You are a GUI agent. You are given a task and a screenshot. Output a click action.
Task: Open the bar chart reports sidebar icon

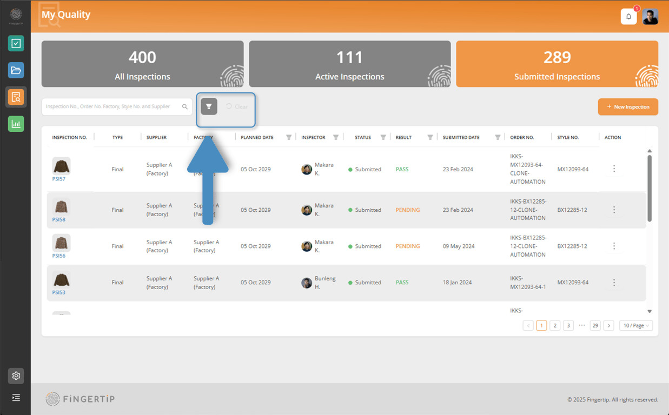(x=16, y=124)
